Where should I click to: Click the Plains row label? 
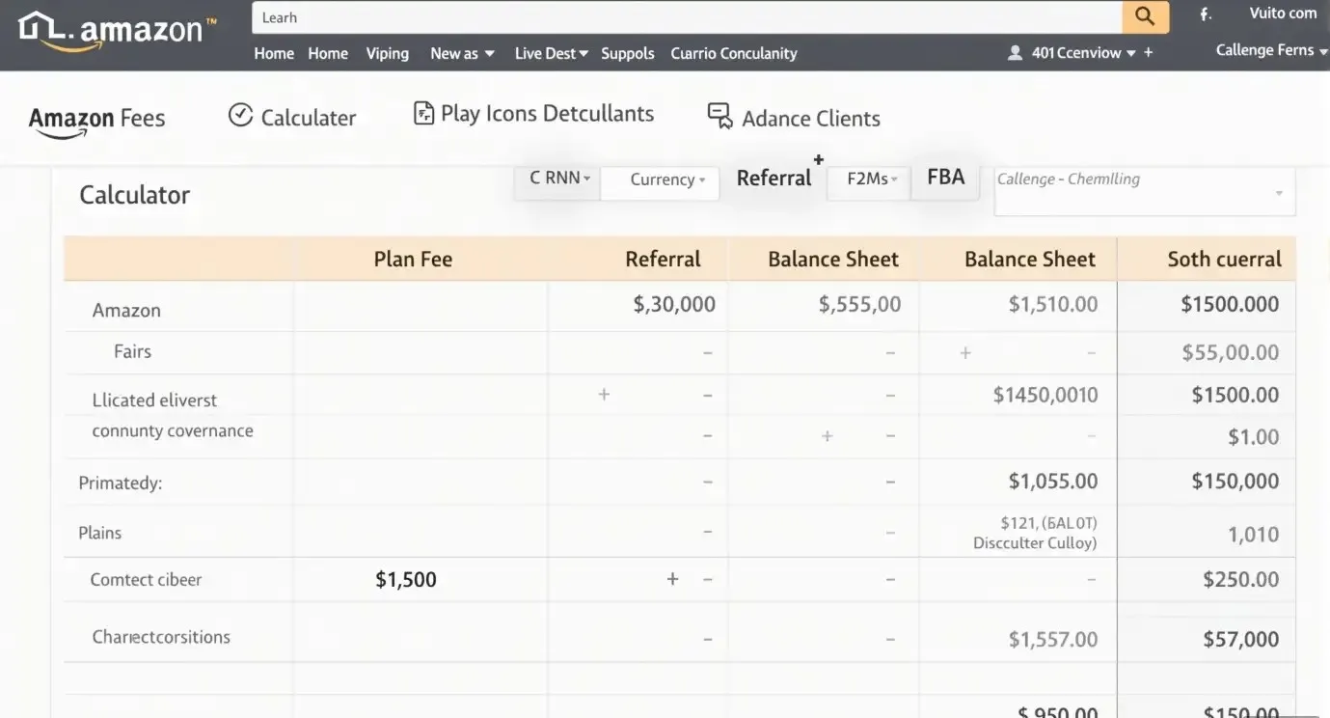pos(99,532)
